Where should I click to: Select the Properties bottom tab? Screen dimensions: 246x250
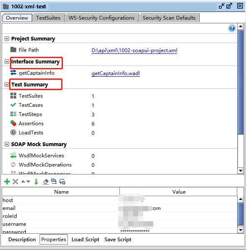click(54, 240)
